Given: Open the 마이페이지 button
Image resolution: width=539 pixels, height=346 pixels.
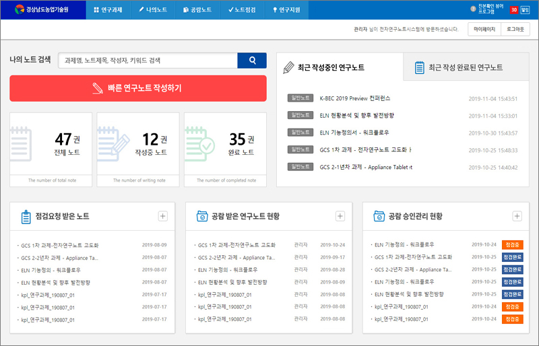Looking at the screenshot, I should [x=484, y=30].
